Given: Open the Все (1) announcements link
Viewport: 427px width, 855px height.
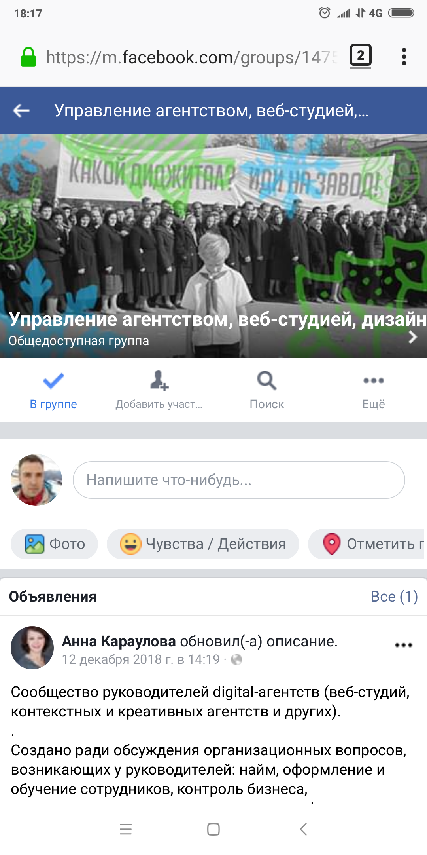Looking at the screenshot, I should (x=394, y=597).
